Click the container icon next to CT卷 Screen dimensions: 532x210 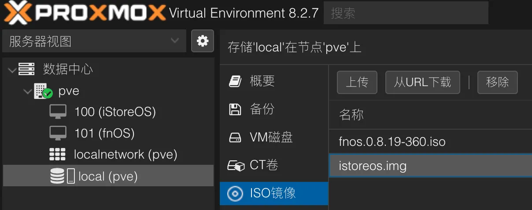pyautogui.click(x=236, y=166)
